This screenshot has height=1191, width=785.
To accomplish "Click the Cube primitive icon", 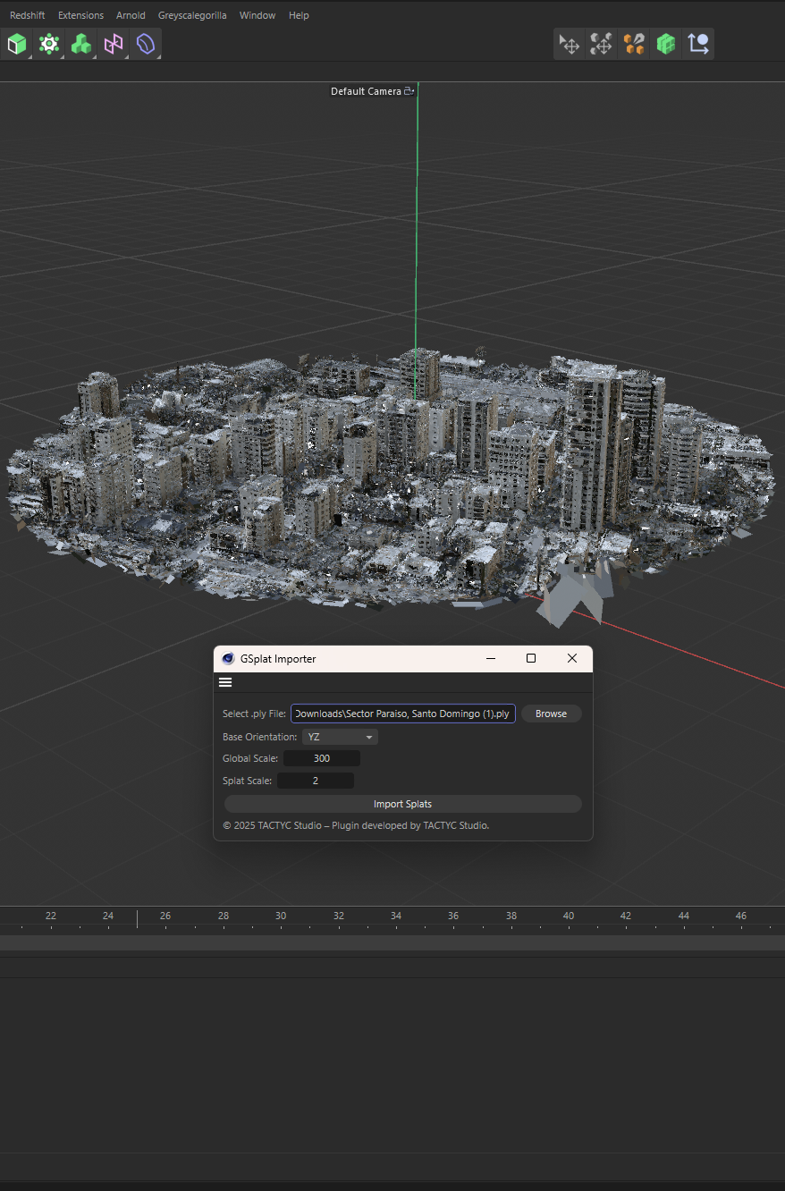I will coord(17,44).
